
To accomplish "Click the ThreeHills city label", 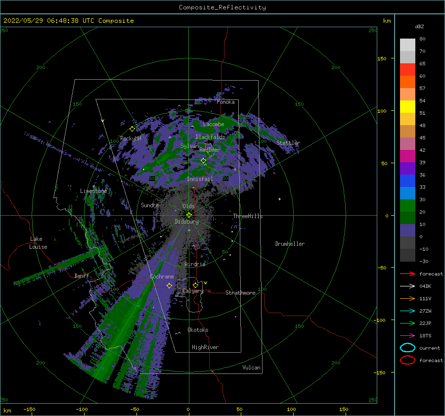I will pyautogui.click(x=248, y=216).
